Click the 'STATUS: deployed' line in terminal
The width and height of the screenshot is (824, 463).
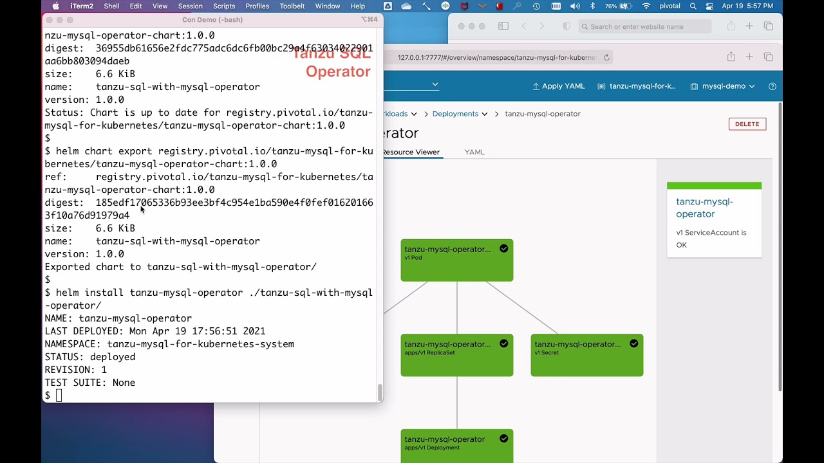[90, 357]
